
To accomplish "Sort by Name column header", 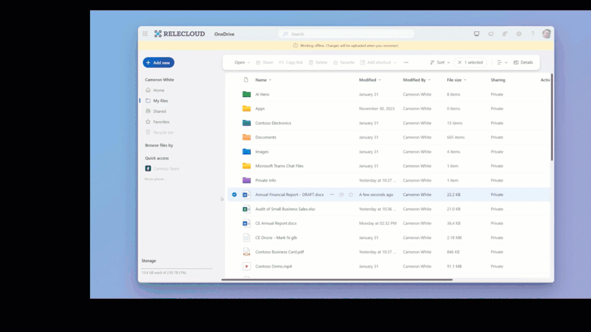I will [263, 80].
